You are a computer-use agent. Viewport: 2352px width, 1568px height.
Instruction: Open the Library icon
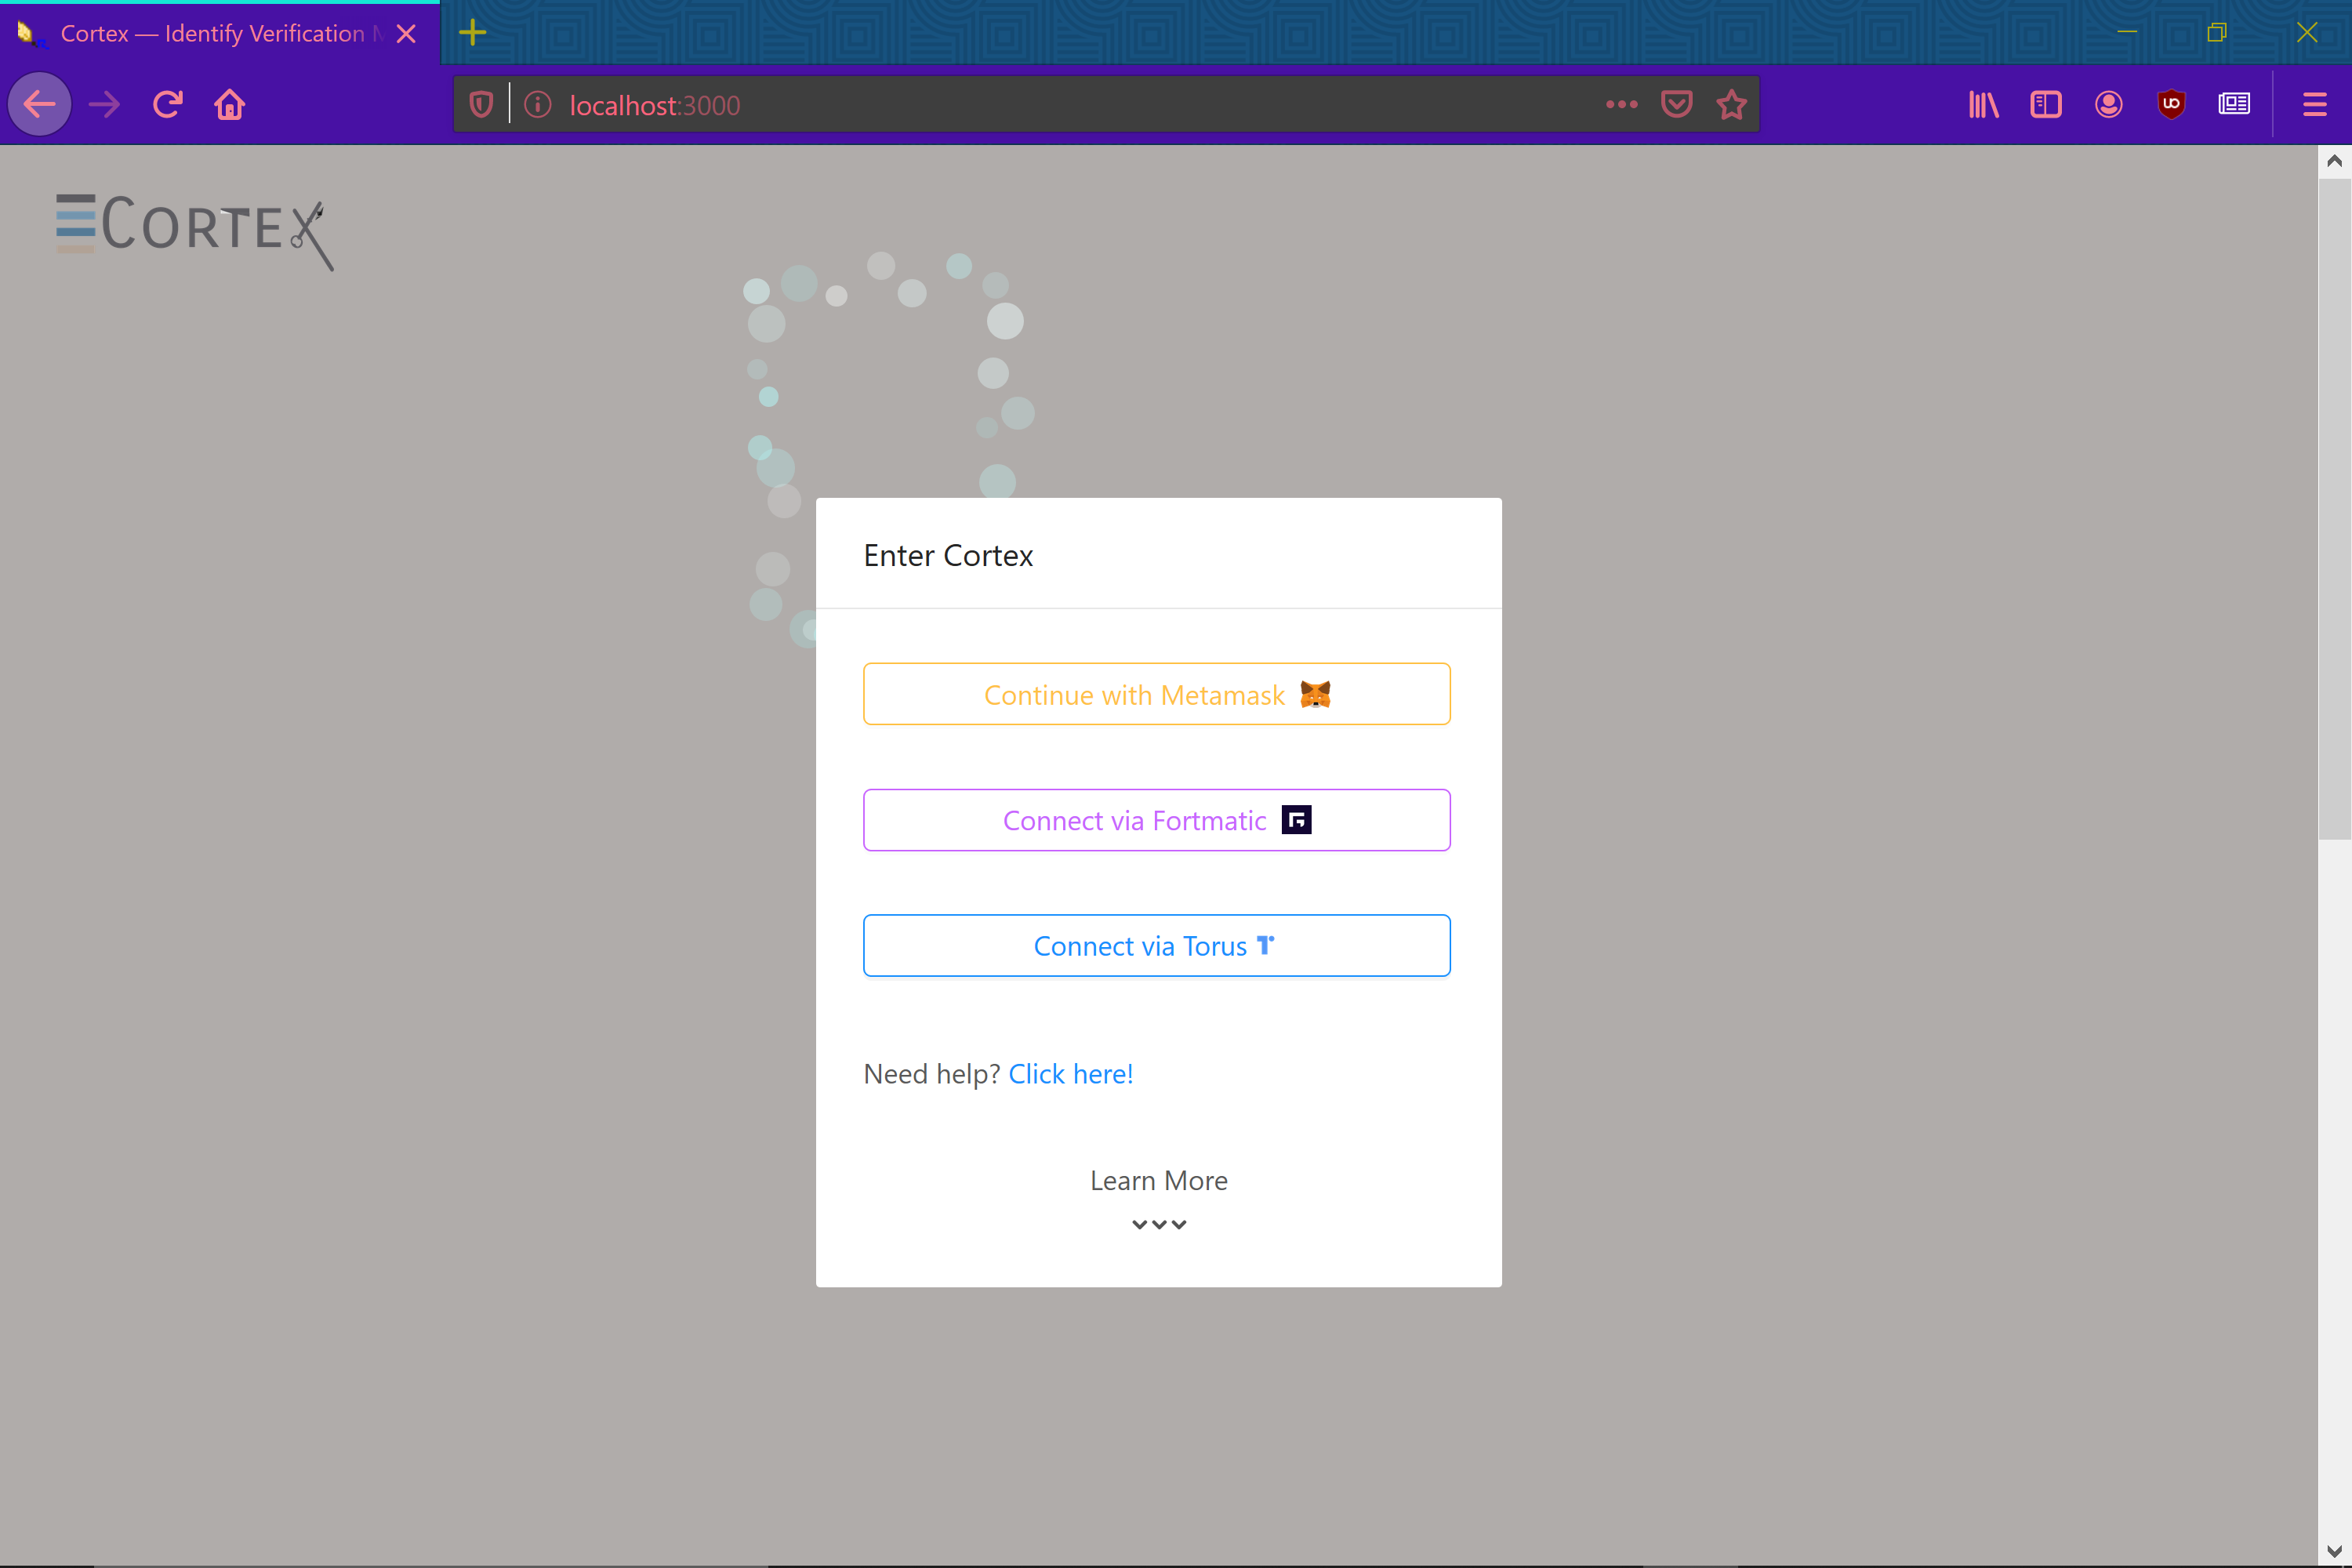1983,104
